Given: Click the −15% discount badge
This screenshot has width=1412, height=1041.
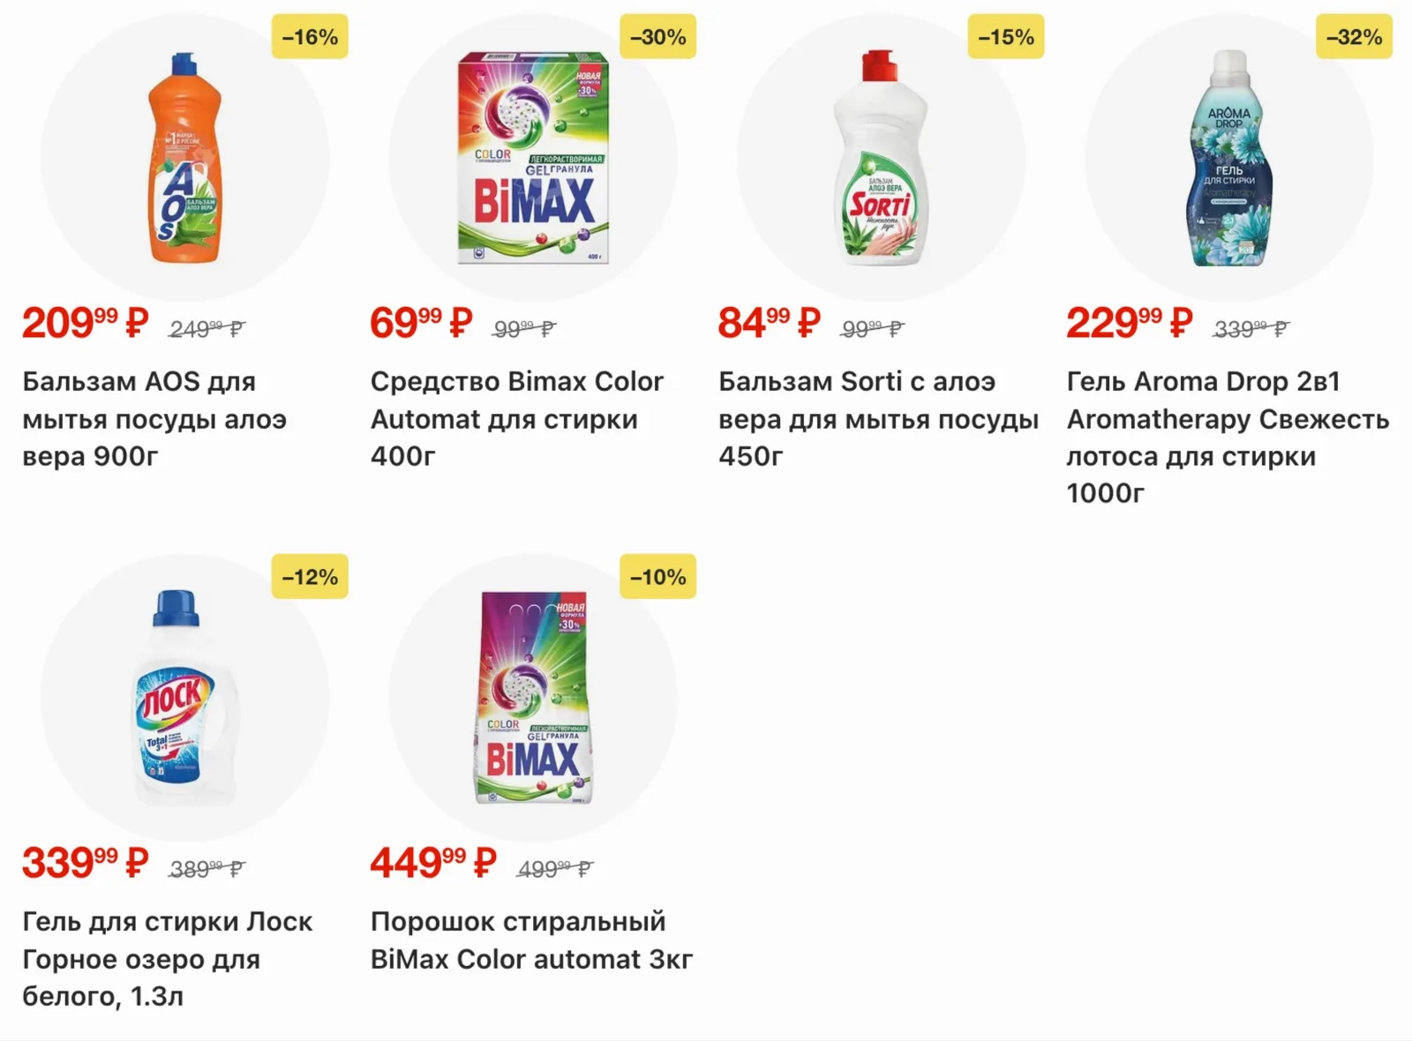Looking at the screenshot, I should point(1006,37).
